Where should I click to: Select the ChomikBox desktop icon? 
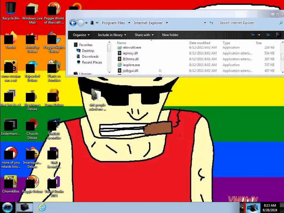11,184
